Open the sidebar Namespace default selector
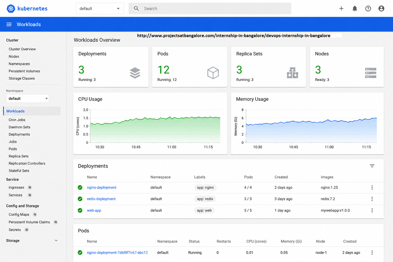The width and height of the screenshot is (393, 262). click(x=27, y=99)
